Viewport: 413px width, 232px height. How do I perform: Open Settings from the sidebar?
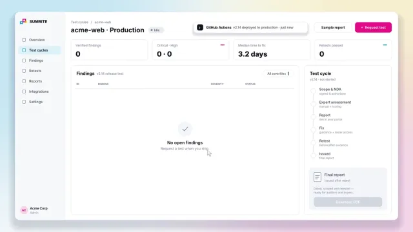point(40,102)
